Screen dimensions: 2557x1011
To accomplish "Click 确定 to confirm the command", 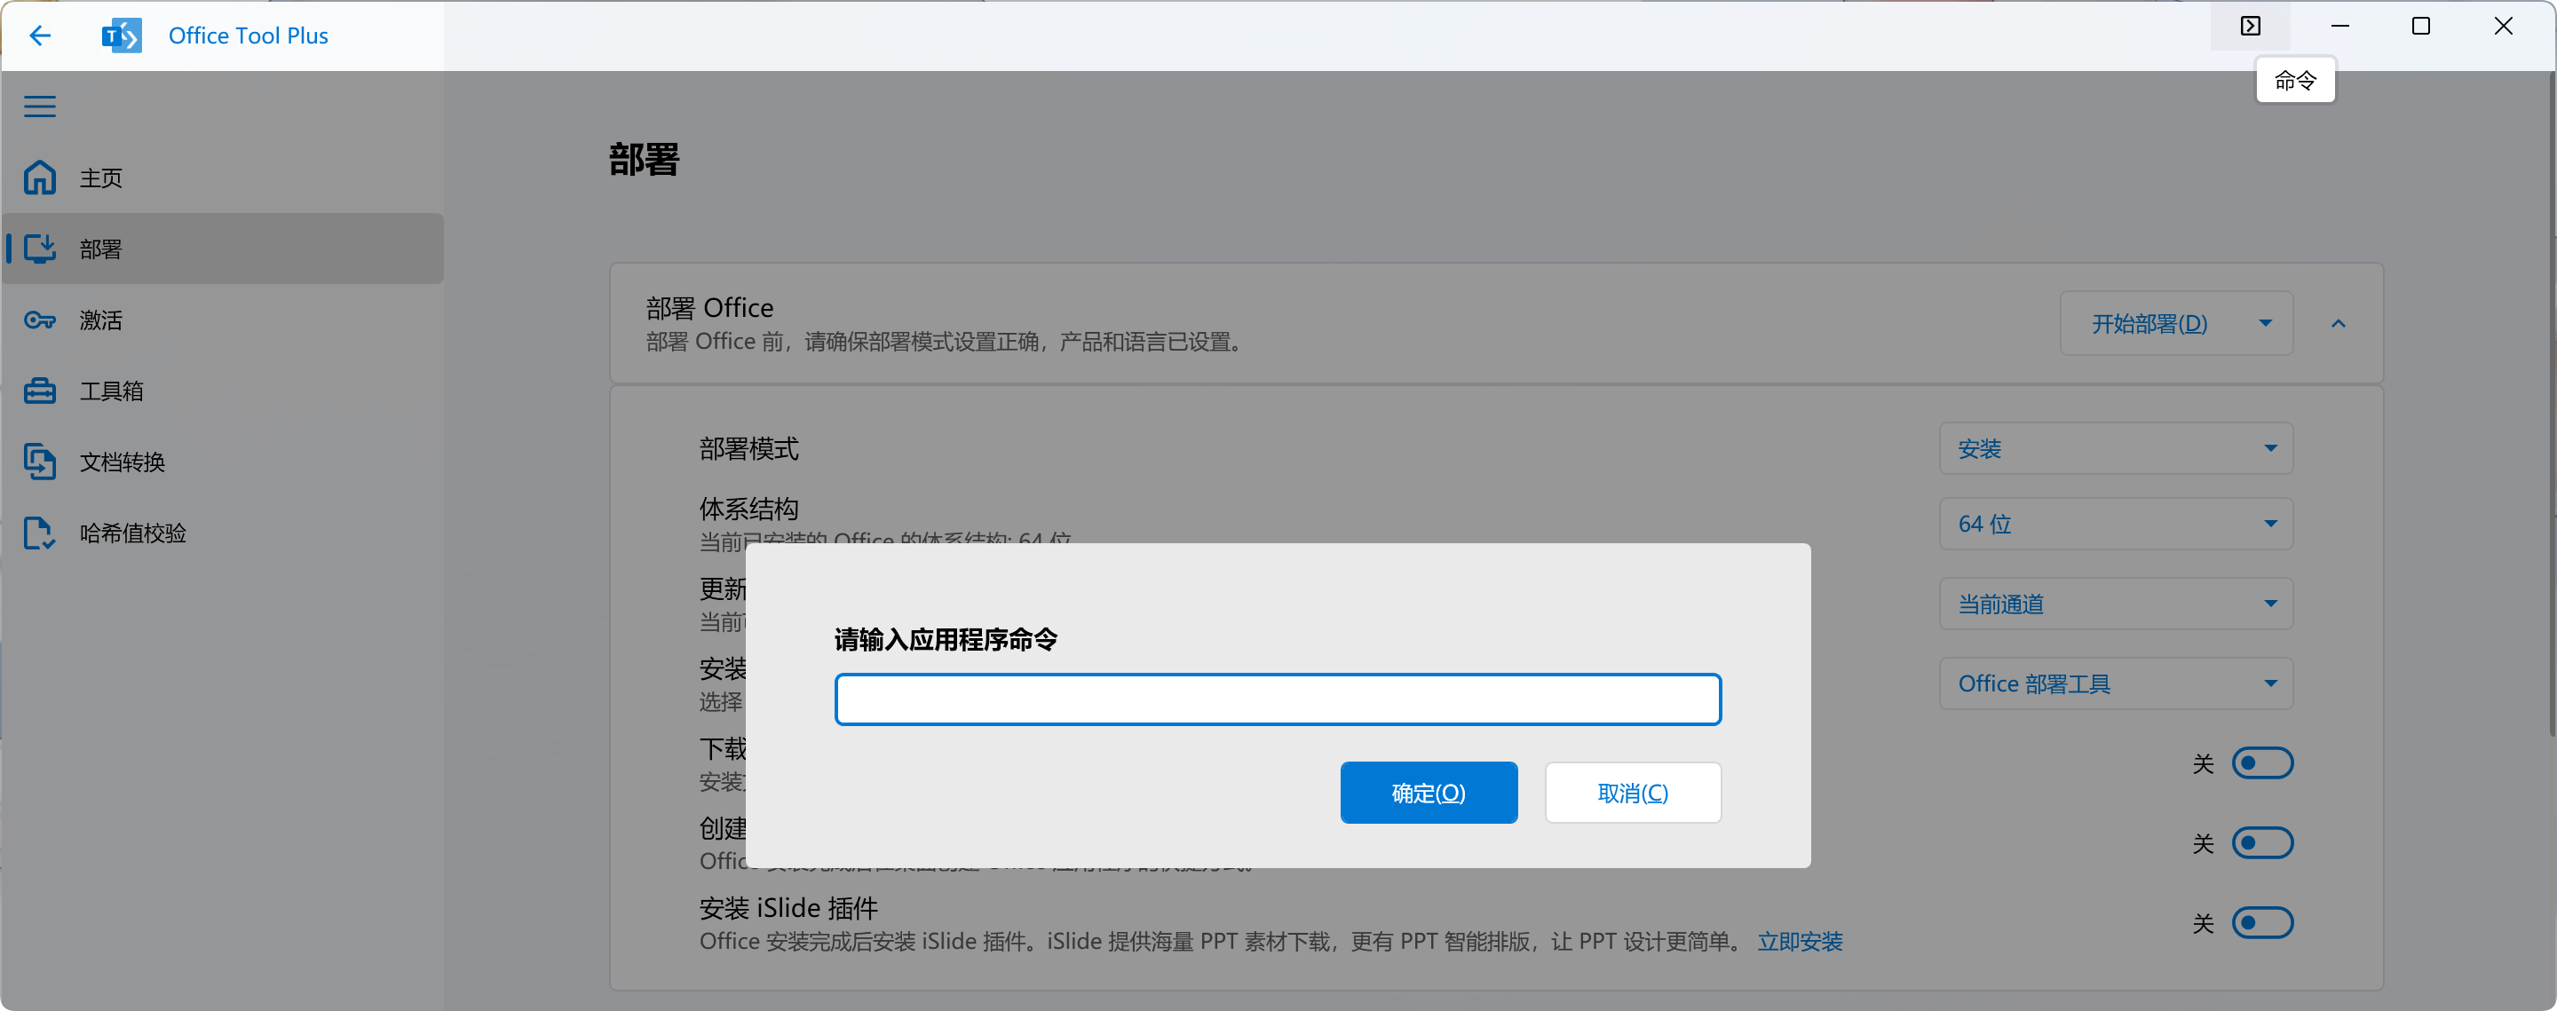I will [x=1427, y=793].
